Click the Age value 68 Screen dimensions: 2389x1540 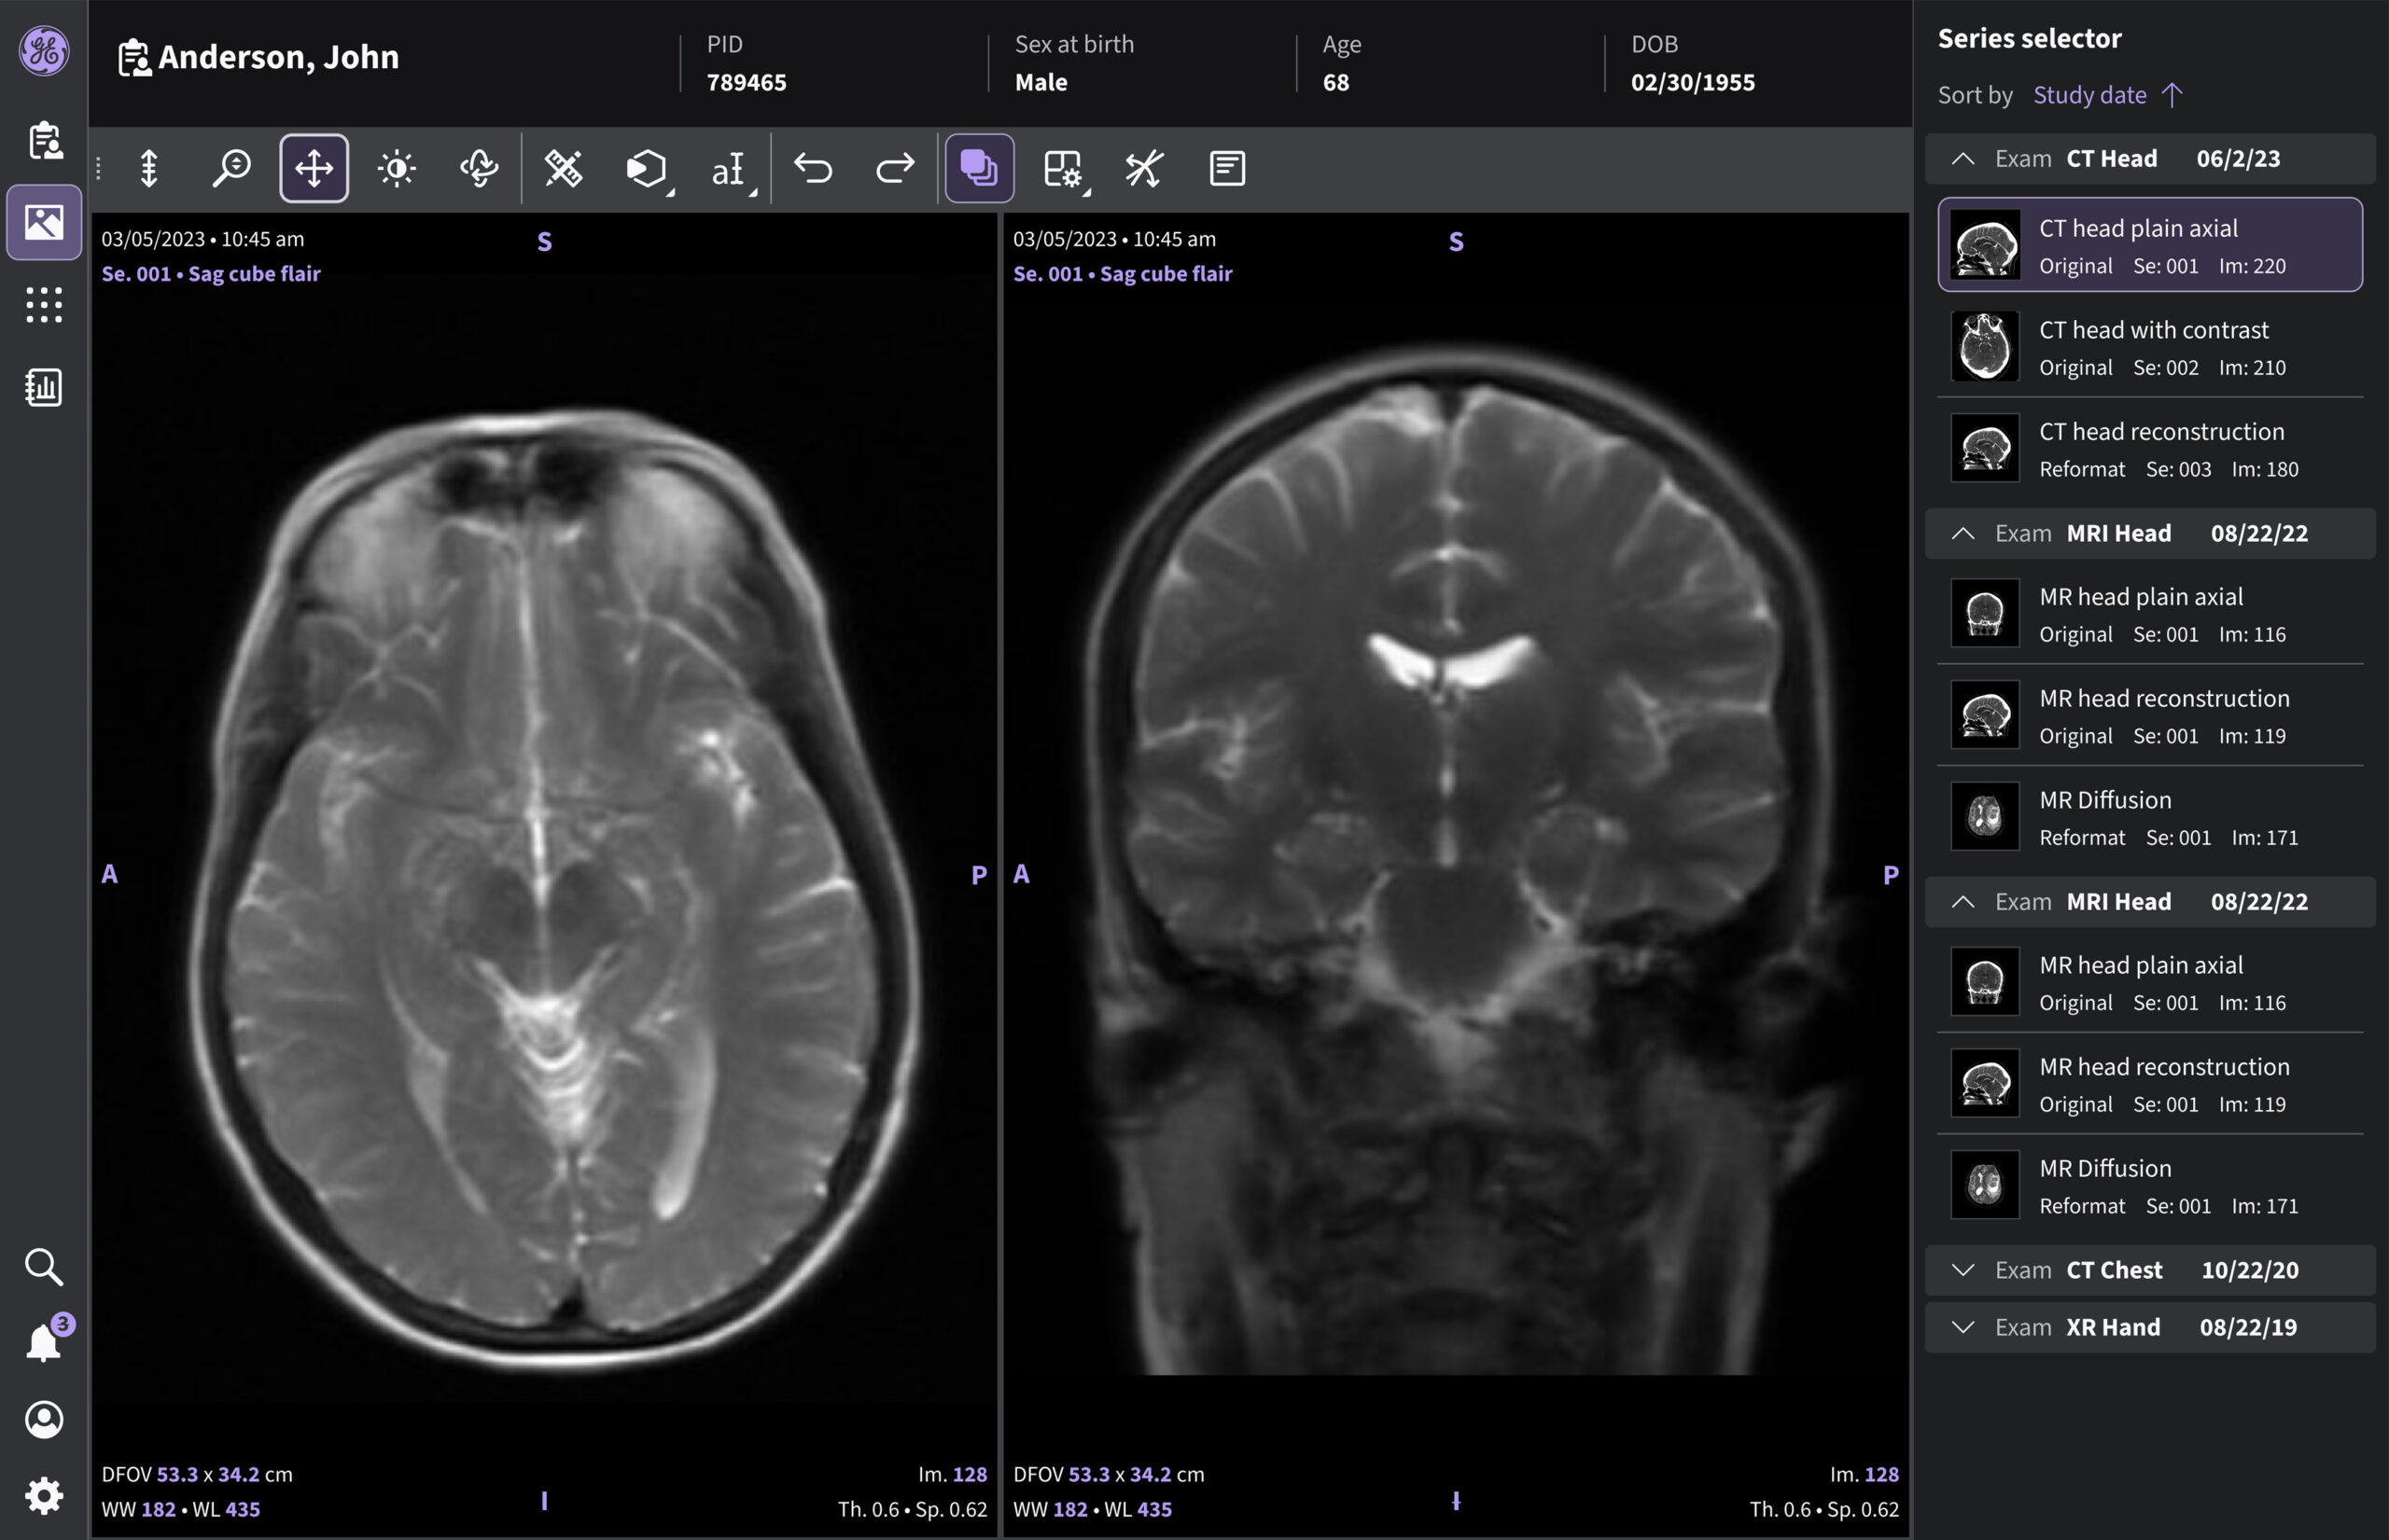pyautogui.click(x=1335, y=83)
